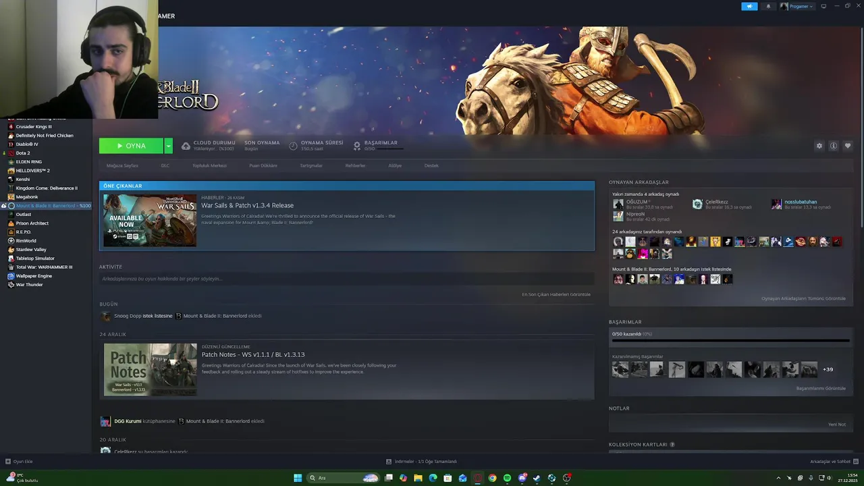Click the activity comment input field
This screenshot has width=864, height=486.
click(346, 279)
